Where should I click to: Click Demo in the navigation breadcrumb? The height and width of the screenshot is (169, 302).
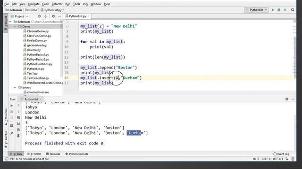(31, 10)
